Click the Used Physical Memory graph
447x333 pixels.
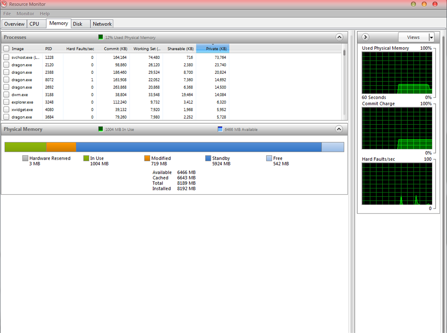[x=397, y=73]
